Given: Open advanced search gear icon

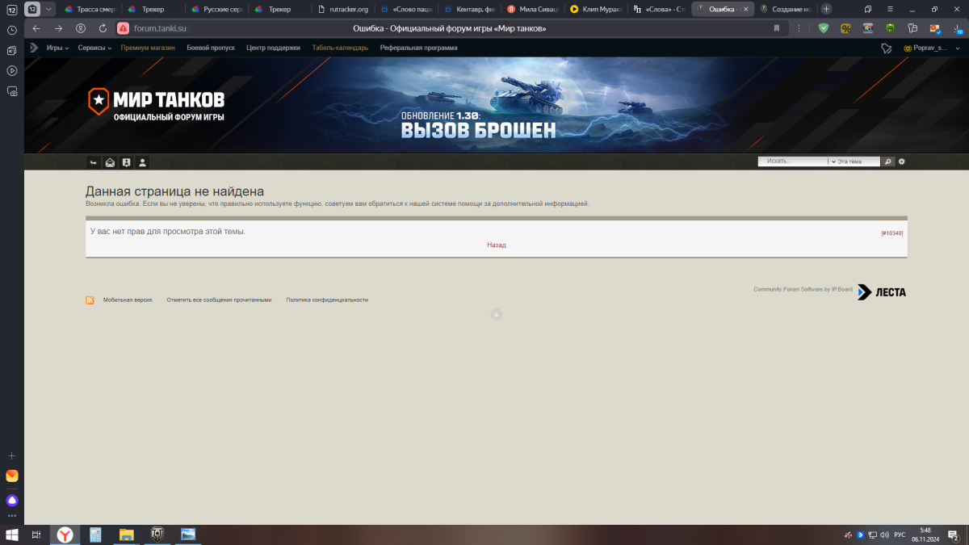Looking at the screenshot, I should pos(902,161).
